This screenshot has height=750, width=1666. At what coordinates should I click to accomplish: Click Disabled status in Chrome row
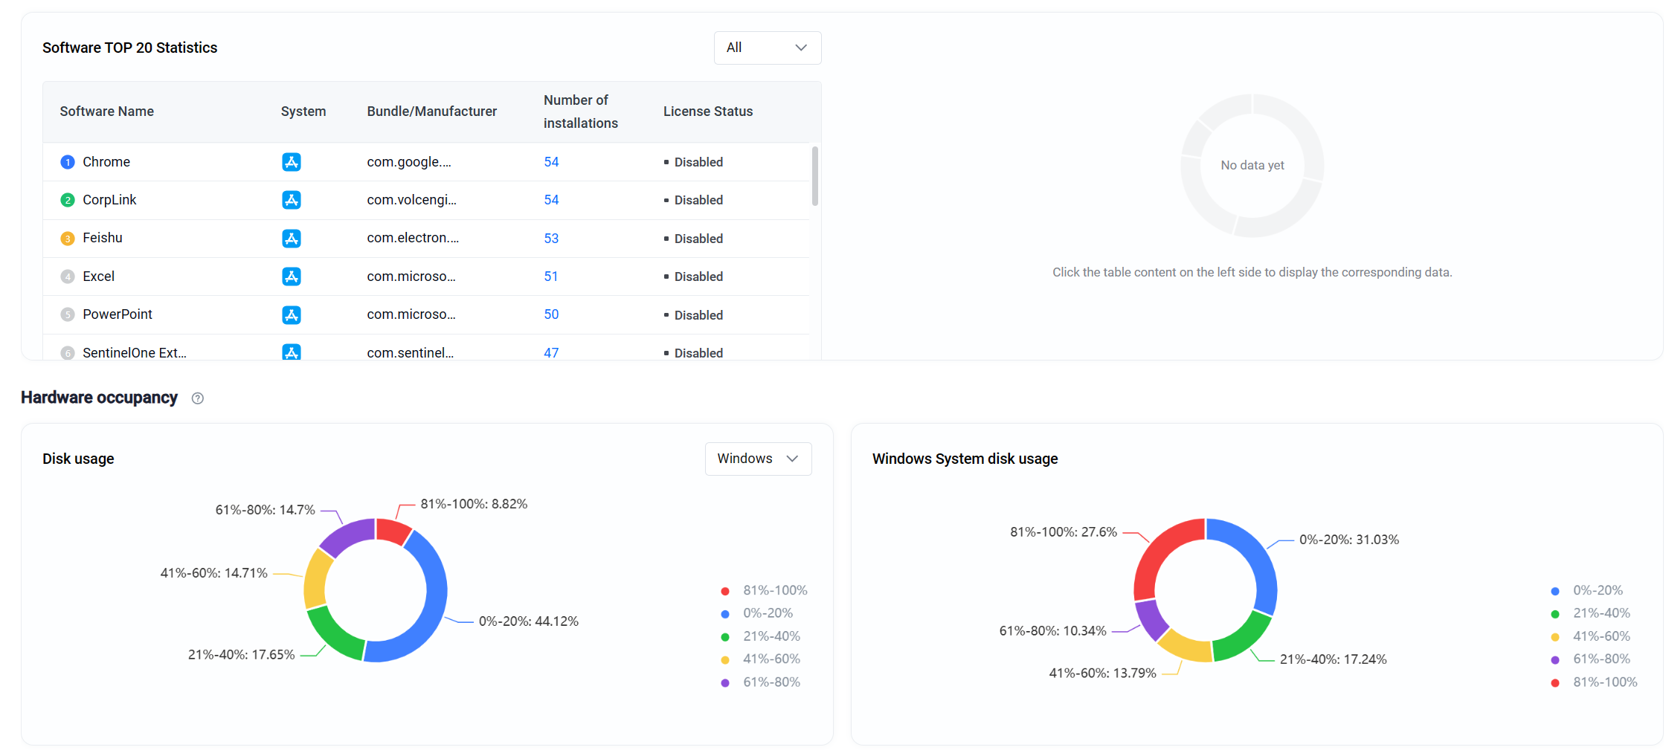pyautogui.click(x=693, y=162)
